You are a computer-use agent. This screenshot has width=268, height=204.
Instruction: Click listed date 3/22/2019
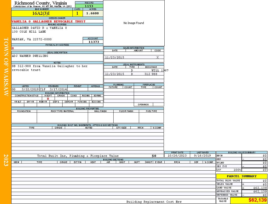point(30,89)
